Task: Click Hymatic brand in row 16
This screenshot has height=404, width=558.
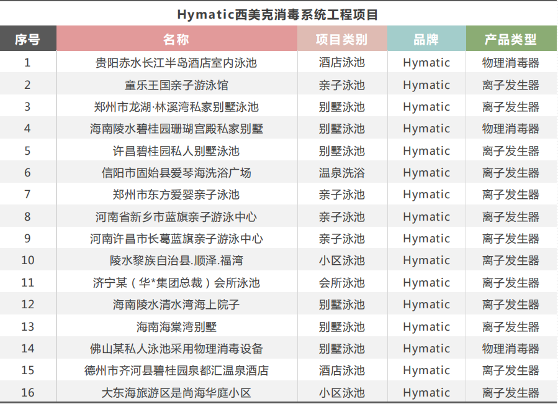Action: point(426,393)
